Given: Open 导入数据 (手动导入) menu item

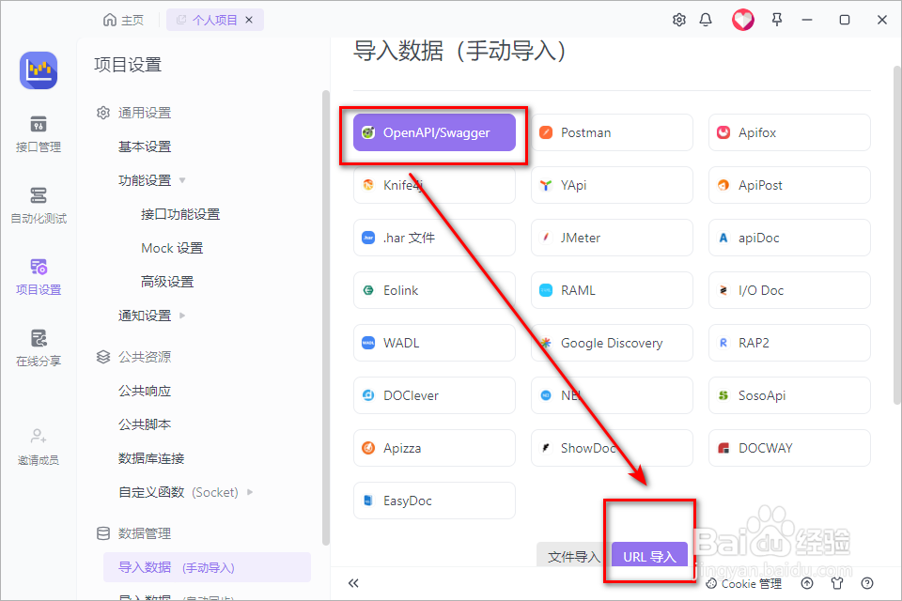Looking at the screenshot, I should click(207, 567).
